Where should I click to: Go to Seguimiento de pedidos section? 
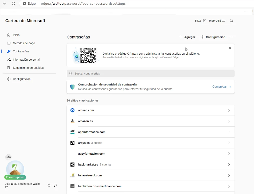28,68
